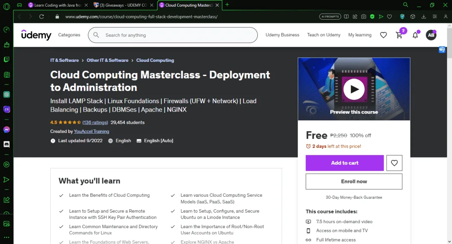Click the open-book icon in address bar
This screenshot has height=244, width=452.
coord(346,17)
